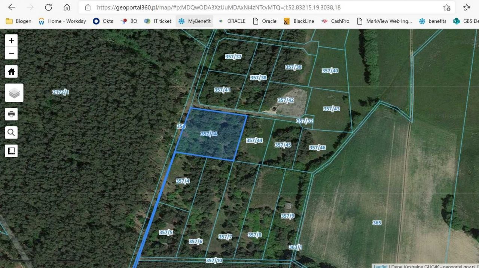Select parcel 357/44
The image size is (479, 268).
point(254,140)
